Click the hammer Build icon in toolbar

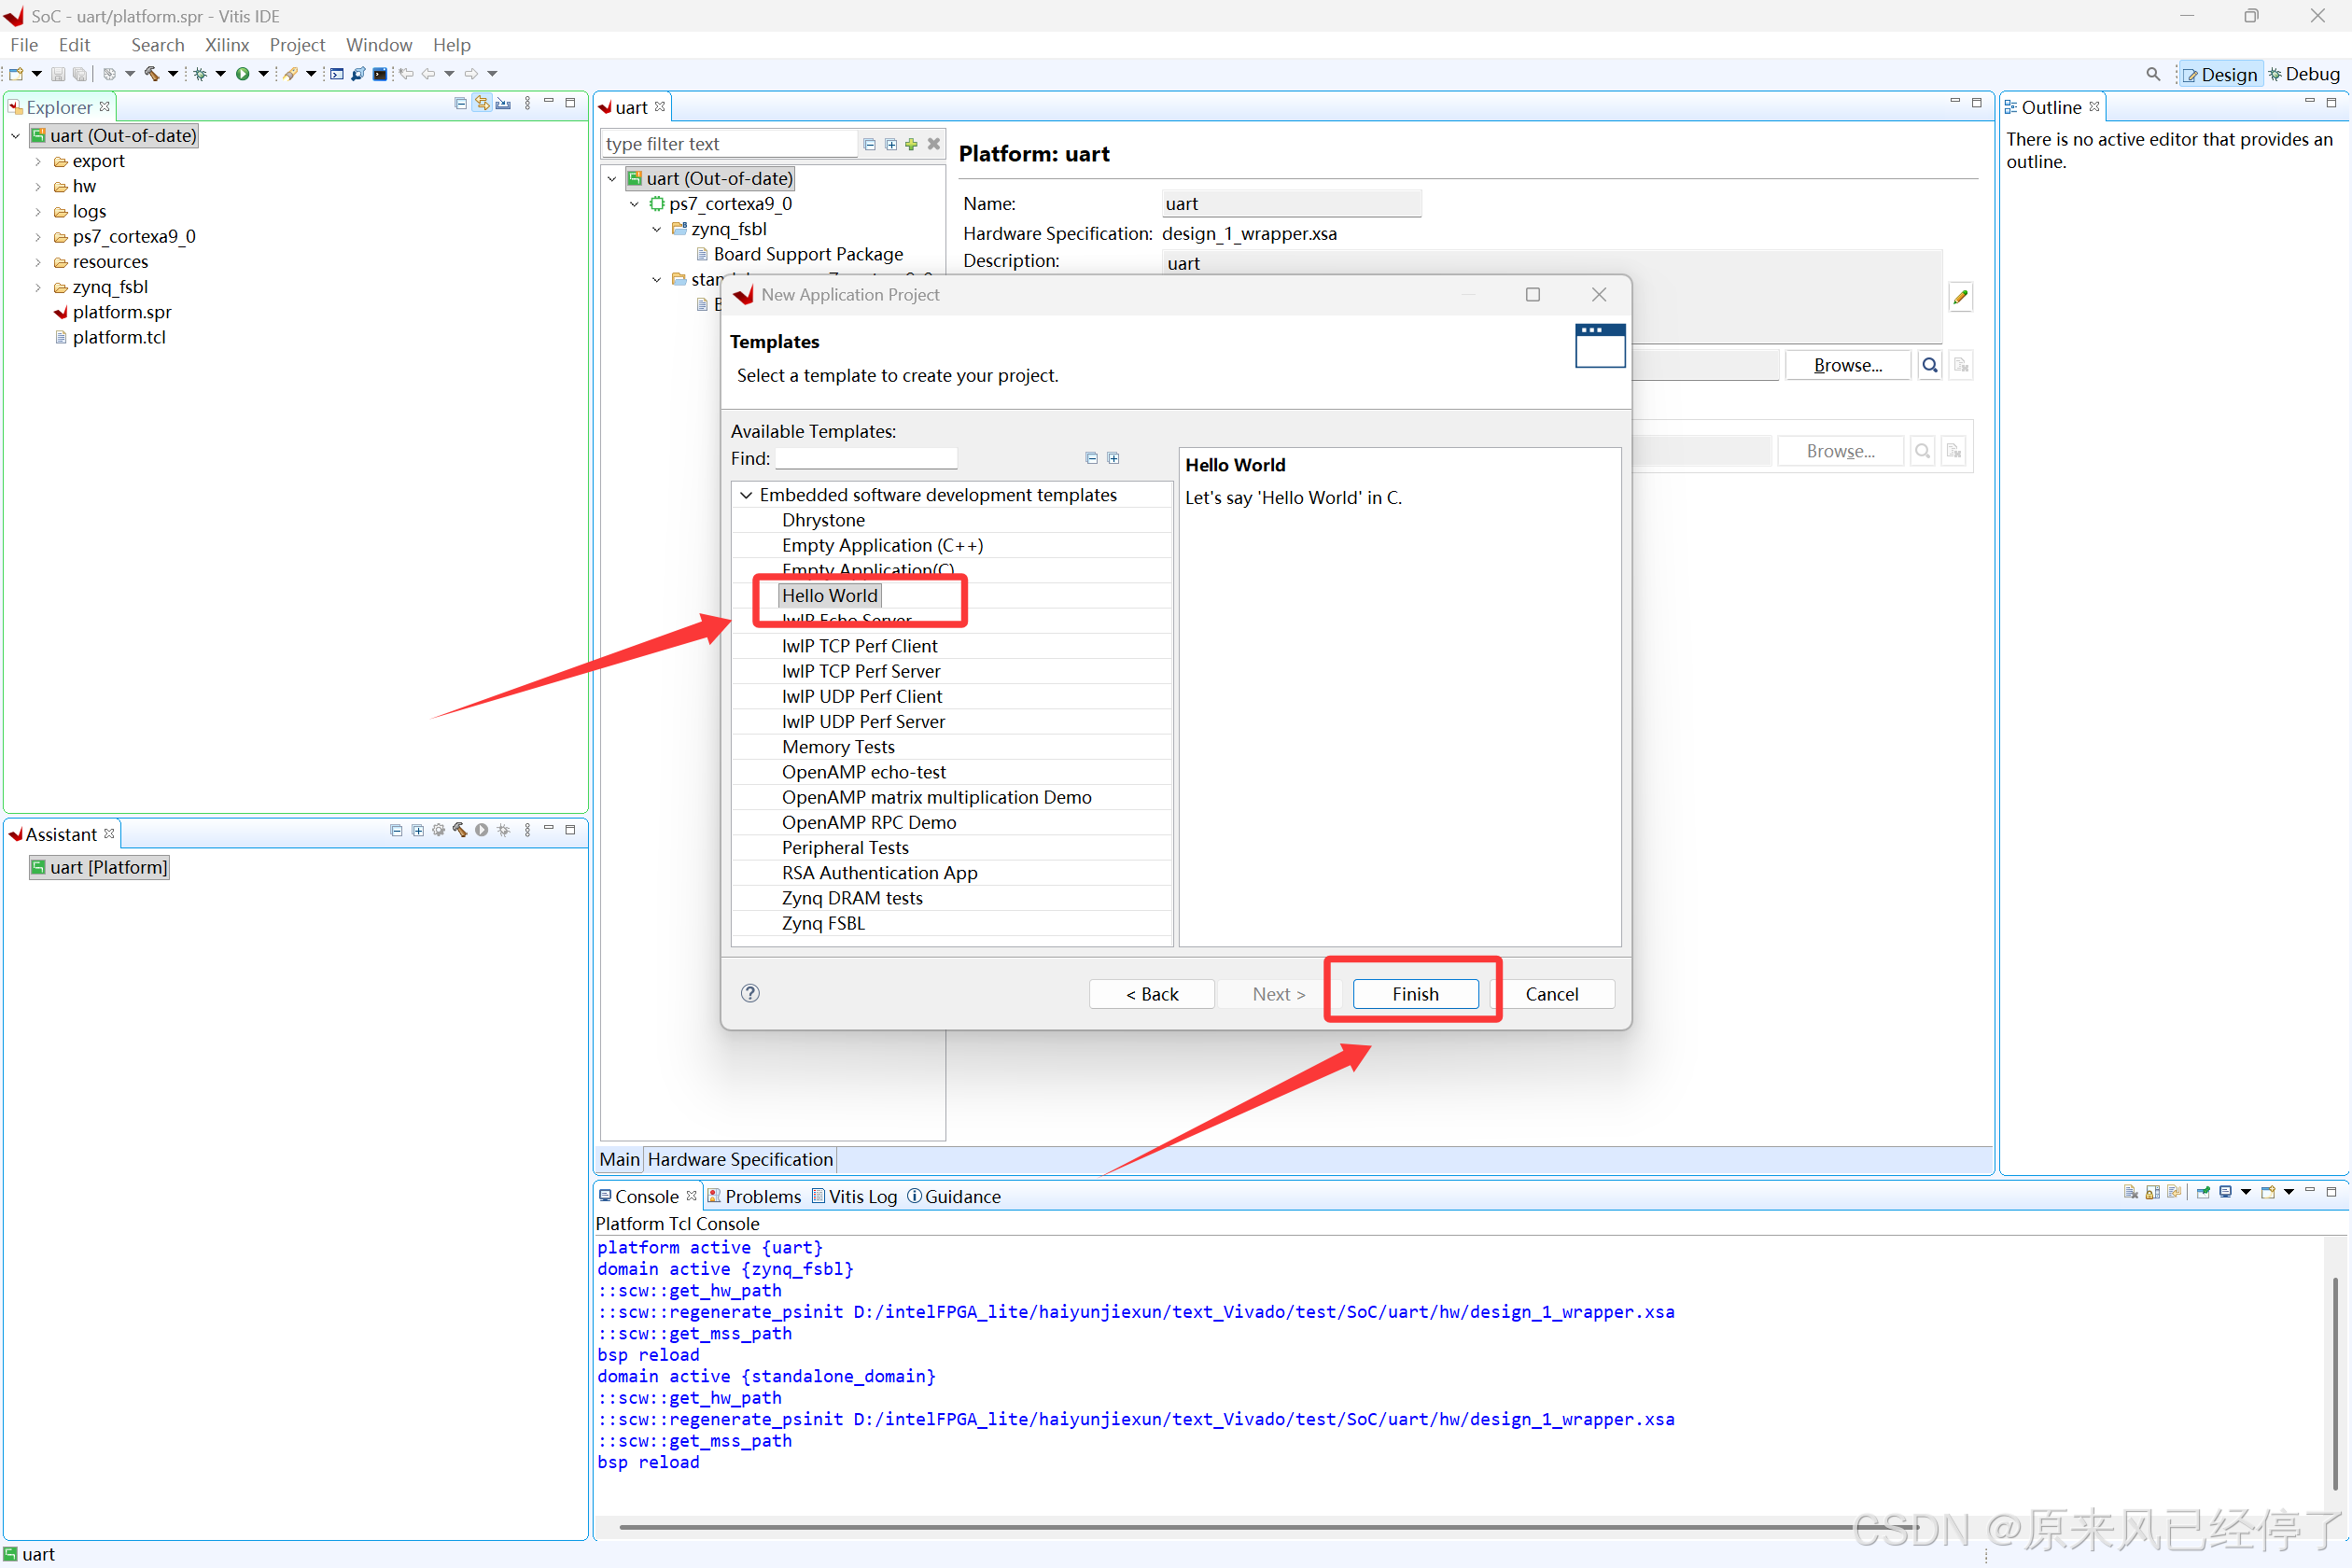(x=152, y=74)
